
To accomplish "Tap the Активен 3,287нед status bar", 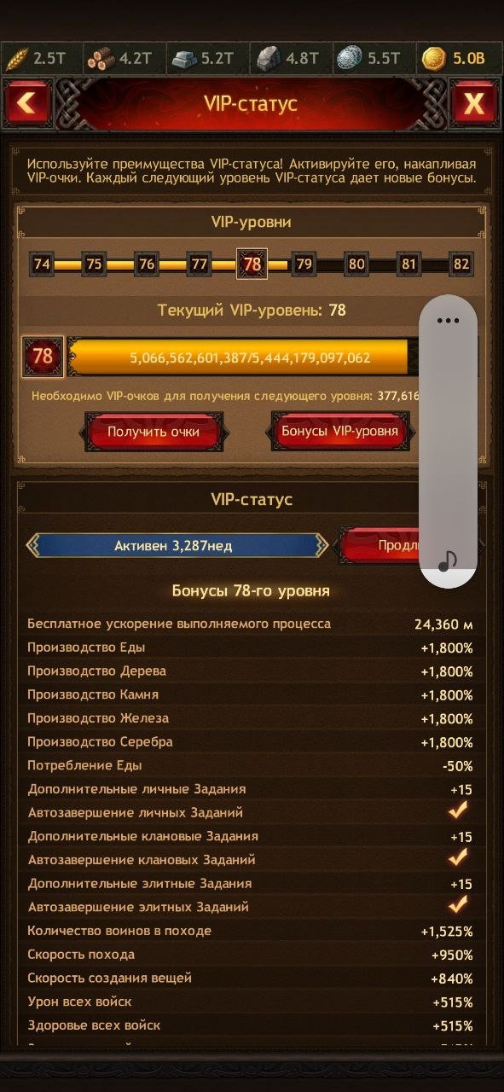I will click(177, 545).
